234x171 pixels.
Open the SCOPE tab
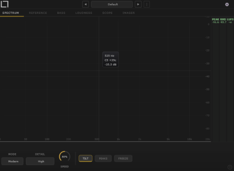107,13
